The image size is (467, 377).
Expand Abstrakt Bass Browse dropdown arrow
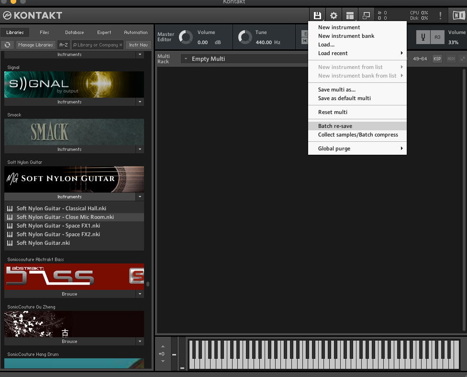140,294
